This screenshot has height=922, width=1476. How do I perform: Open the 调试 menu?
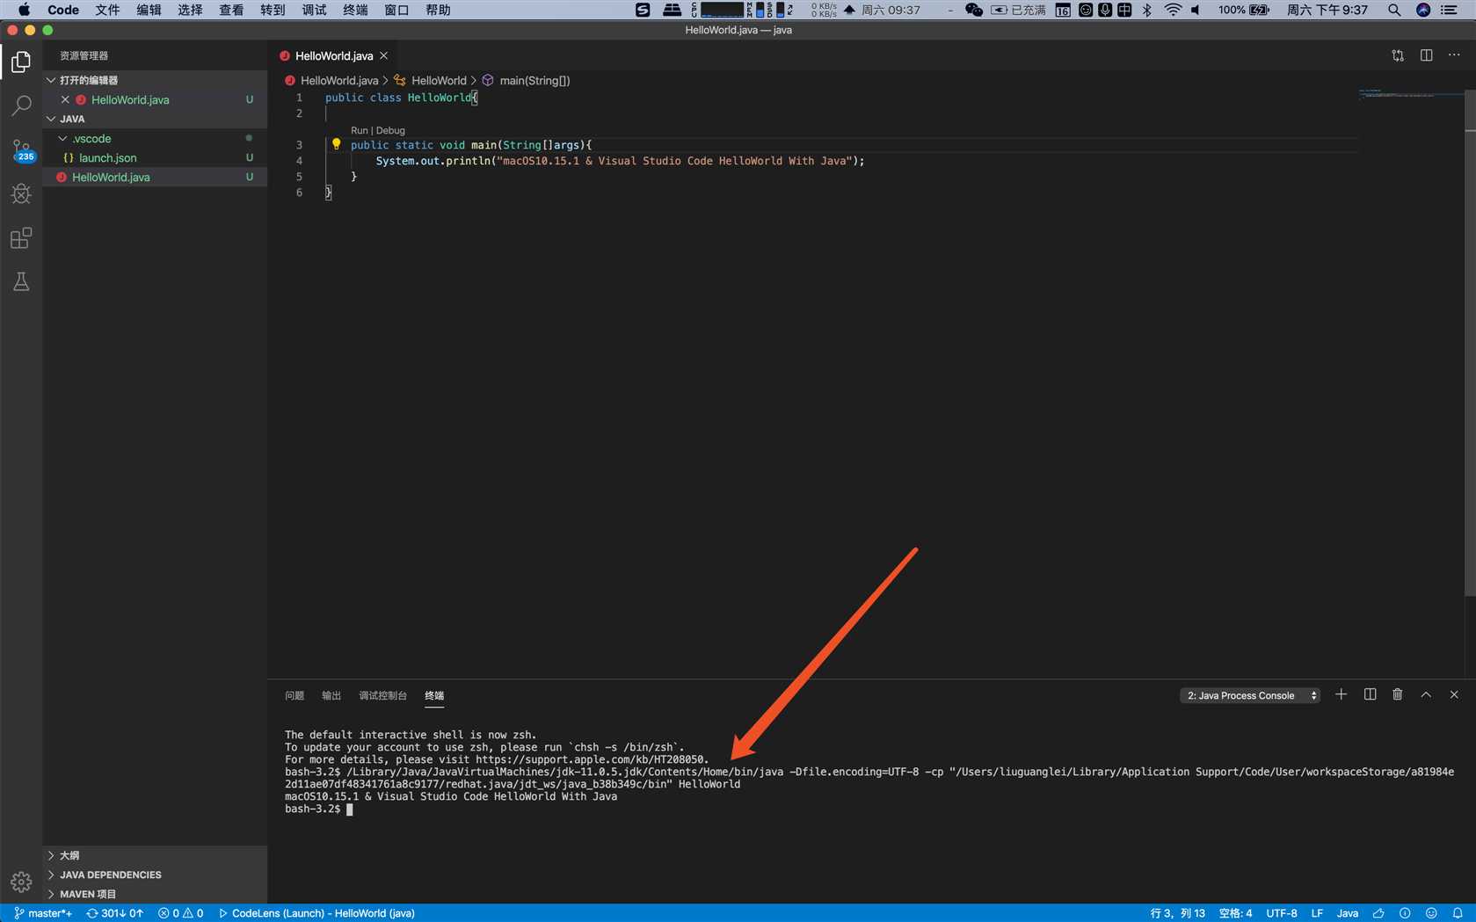(x=314, y=10)
